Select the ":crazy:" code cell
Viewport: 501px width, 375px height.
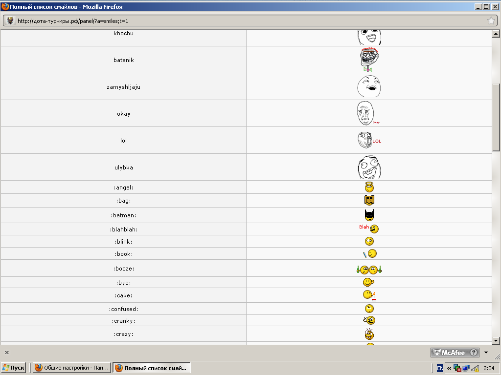click(123, 334)
